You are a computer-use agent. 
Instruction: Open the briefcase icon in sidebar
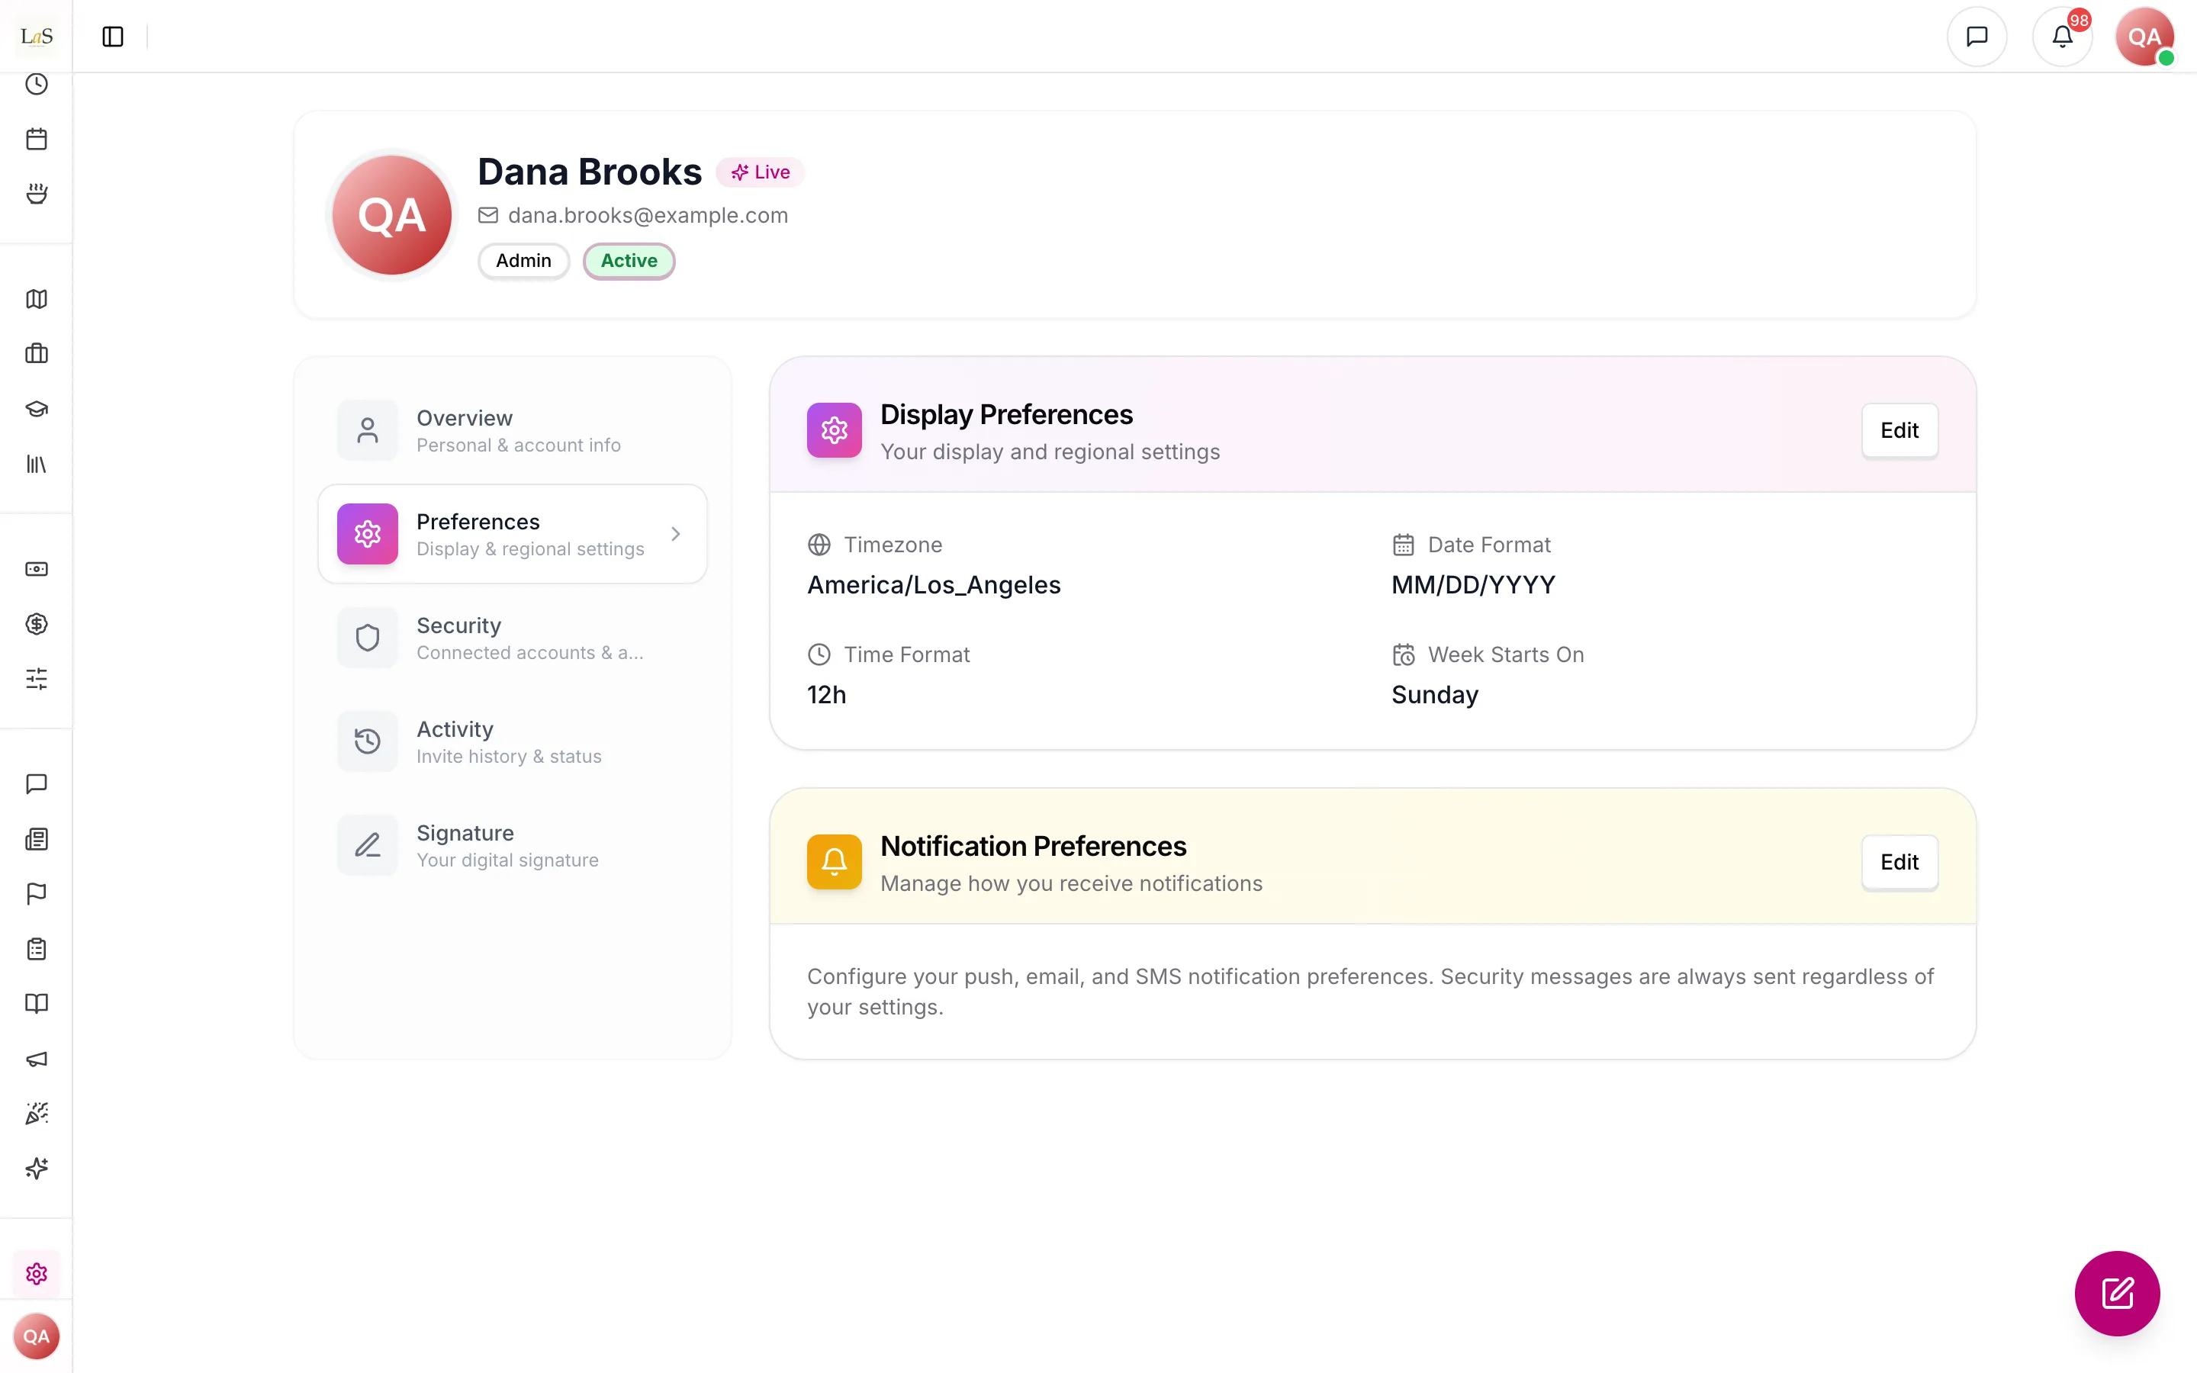coord(37,353)
